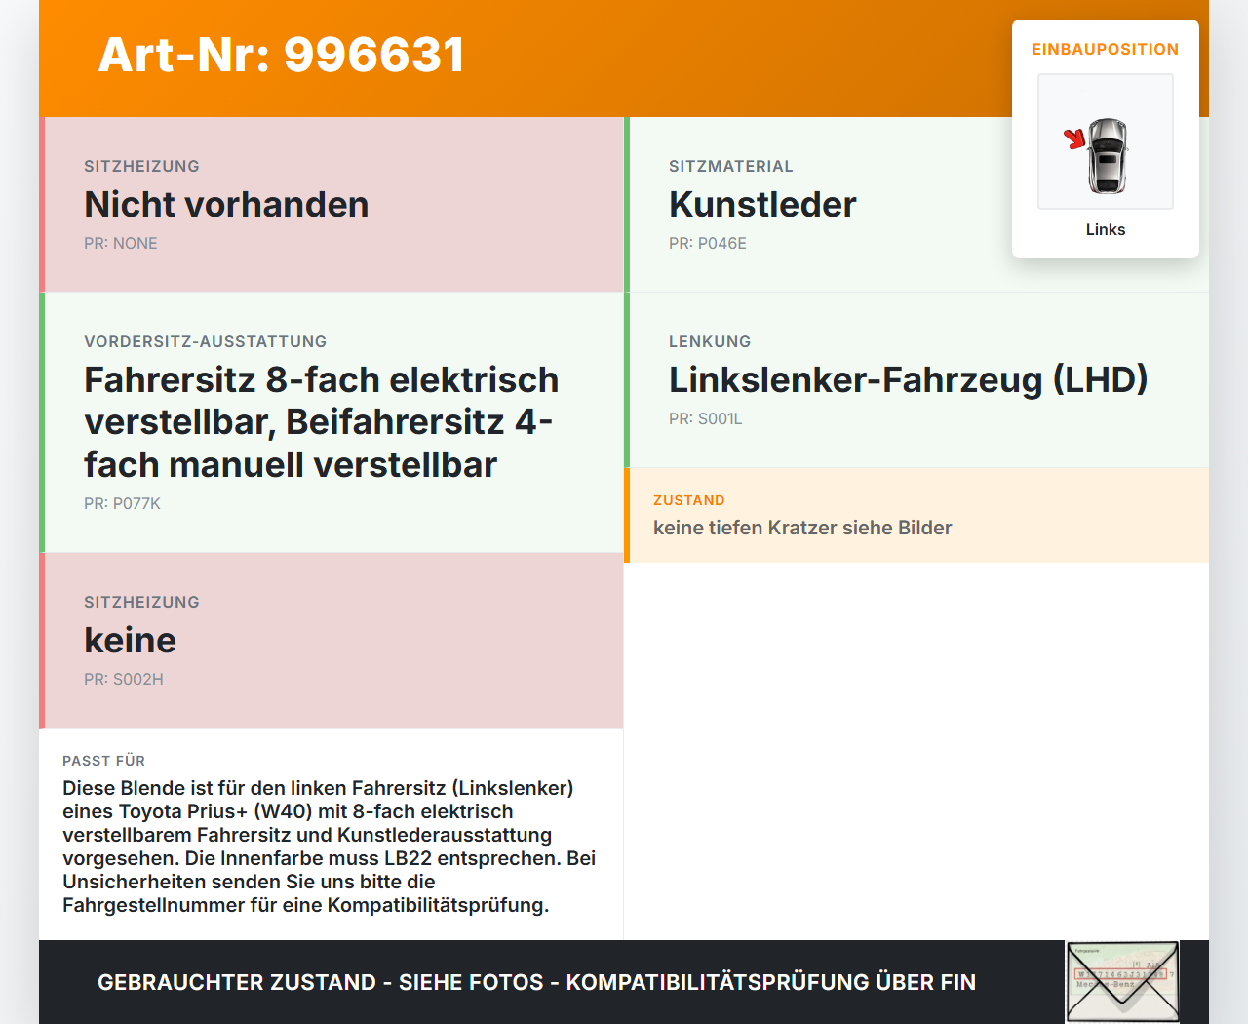Click the 'keine' Sitzheizung value
This screenshot has height=1024, width=1248.
pos(130,640)
